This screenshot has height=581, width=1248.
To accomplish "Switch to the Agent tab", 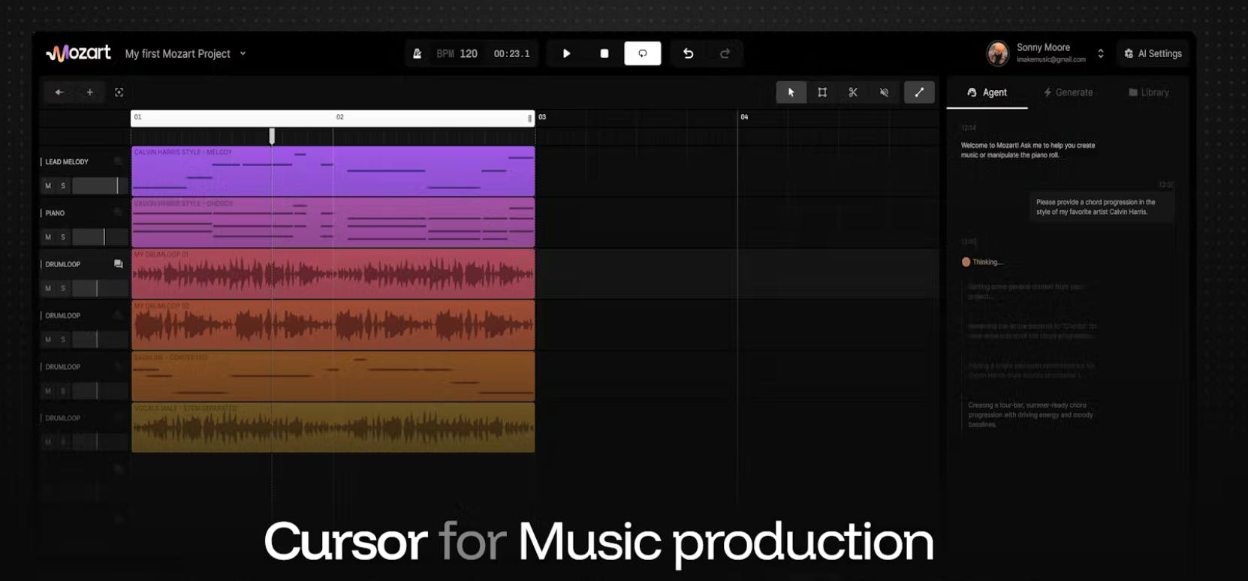I will 987,92.
